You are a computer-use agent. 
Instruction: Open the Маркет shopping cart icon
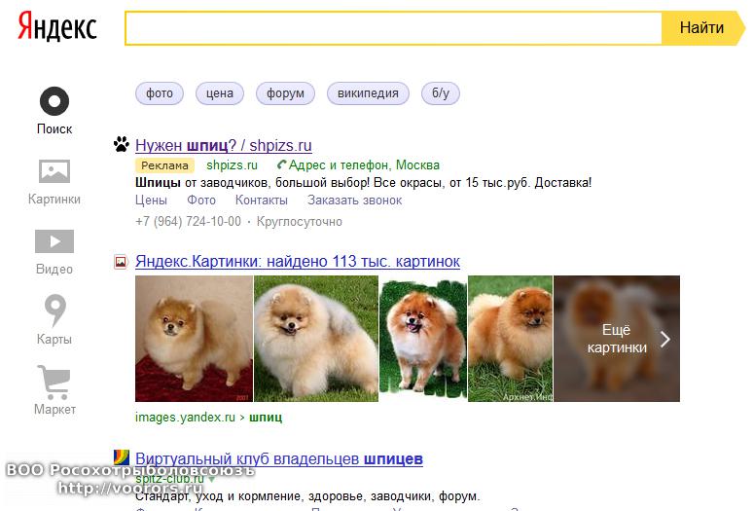54,382
